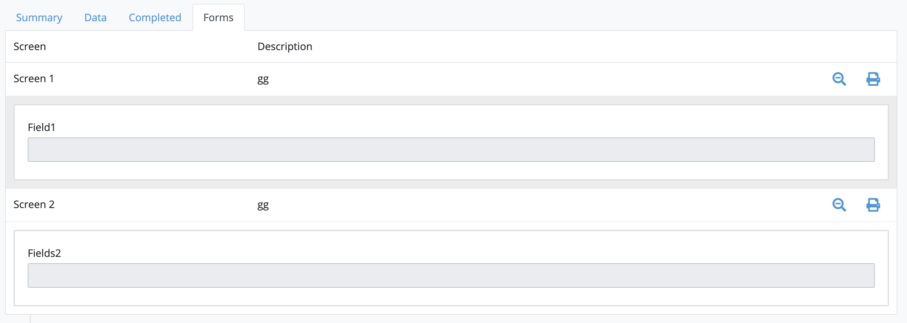Image resolution: width=907 pixels, height=323 pixels.
Task: Click the Fields2 label text
Action: (x=44, y=253)
